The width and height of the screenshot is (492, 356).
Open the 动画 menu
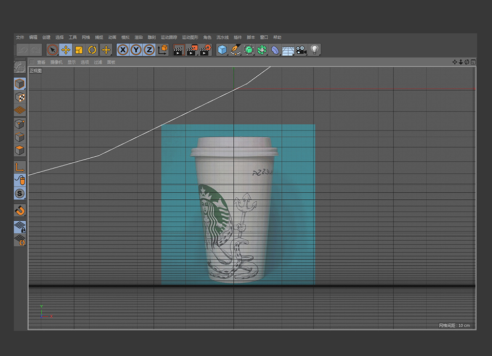point(112,37)
